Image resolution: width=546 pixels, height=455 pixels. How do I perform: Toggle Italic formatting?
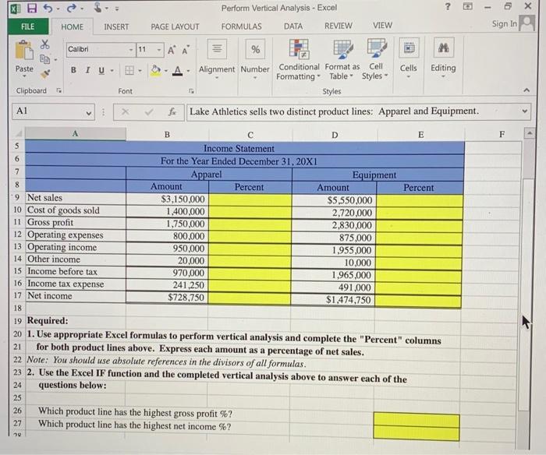87,70
